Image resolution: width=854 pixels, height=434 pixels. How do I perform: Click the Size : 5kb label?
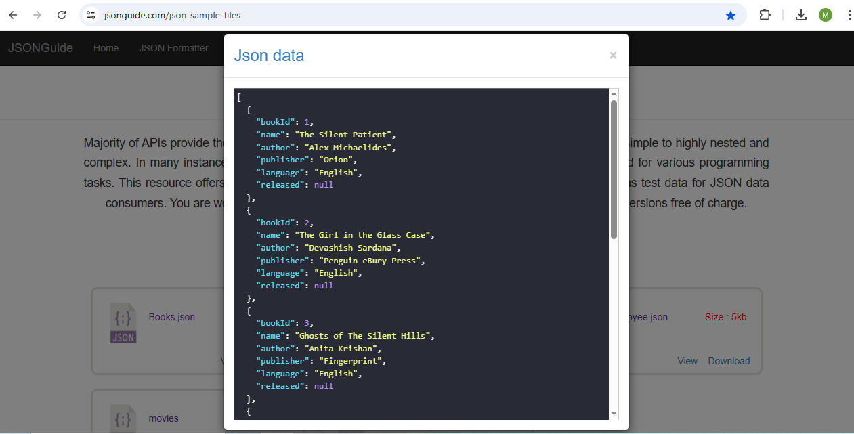(725, 317)
